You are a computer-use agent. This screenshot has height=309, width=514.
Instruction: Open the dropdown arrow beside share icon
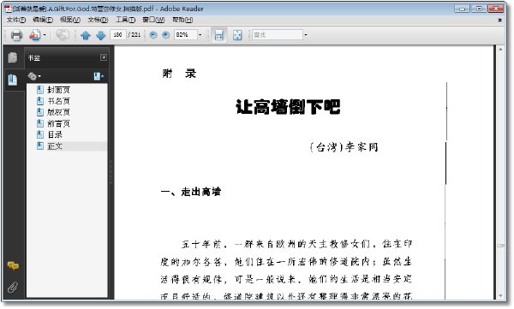pos(45,35)
